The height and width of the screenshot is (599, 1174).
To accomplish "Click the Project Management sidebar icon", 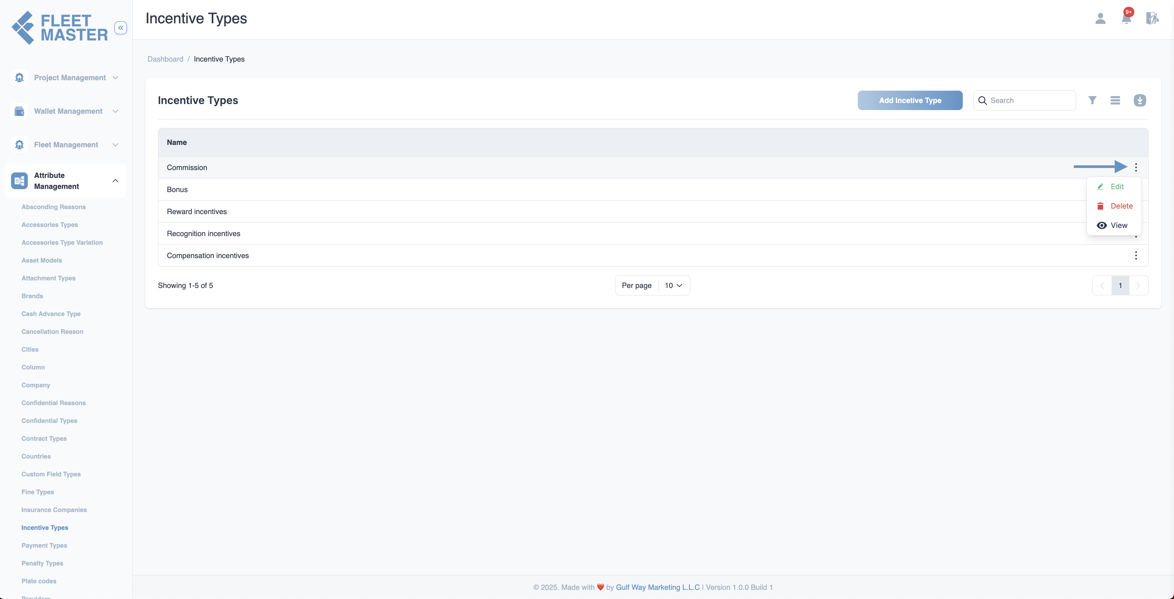I will pos(19,78).
